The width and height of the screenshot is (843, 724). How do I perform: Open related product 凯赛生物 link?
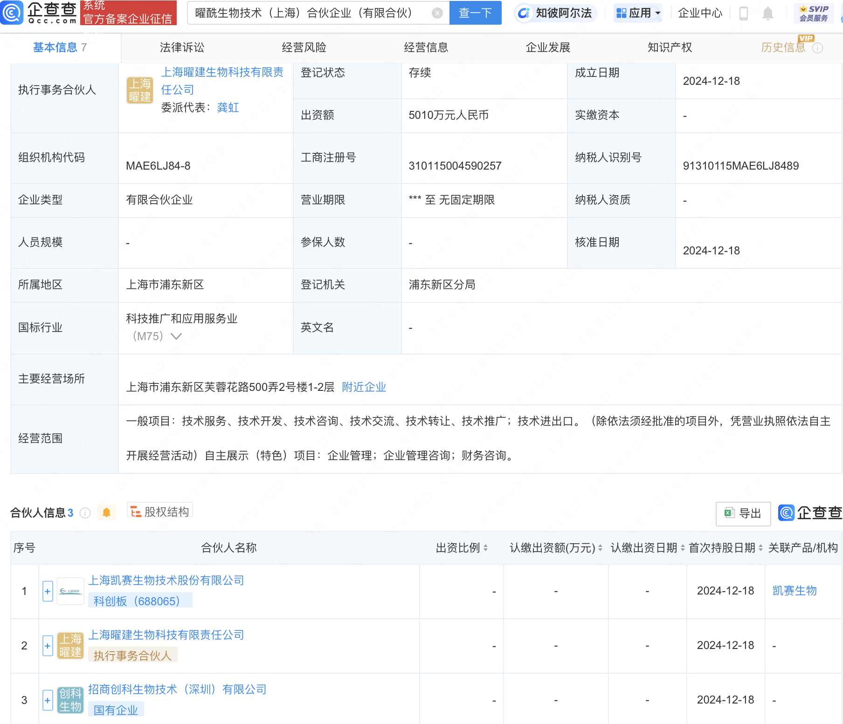click(x=795, y=591)
